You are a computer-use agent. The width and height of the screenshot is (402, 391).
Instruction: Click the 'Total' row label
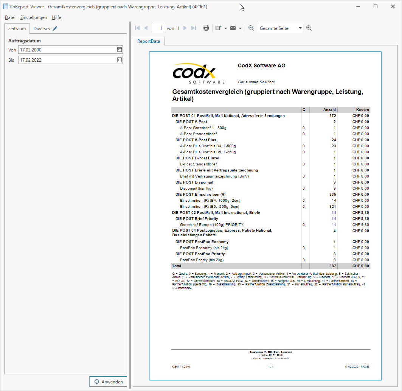(x=177, y=266)
